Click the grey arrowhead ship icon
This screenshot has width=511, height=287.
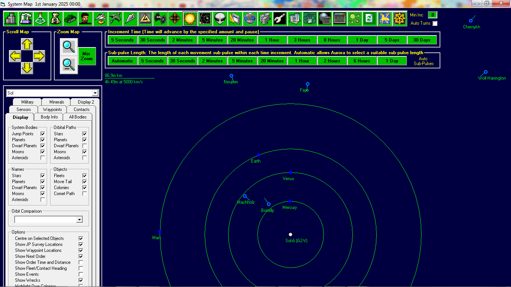(x=131, y=18)
